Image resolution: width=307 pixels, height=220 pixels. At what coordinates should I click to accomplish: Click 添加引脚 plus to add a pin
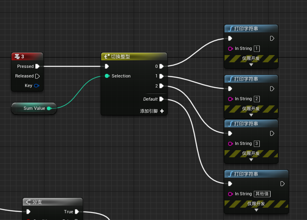tap(162, 111)
